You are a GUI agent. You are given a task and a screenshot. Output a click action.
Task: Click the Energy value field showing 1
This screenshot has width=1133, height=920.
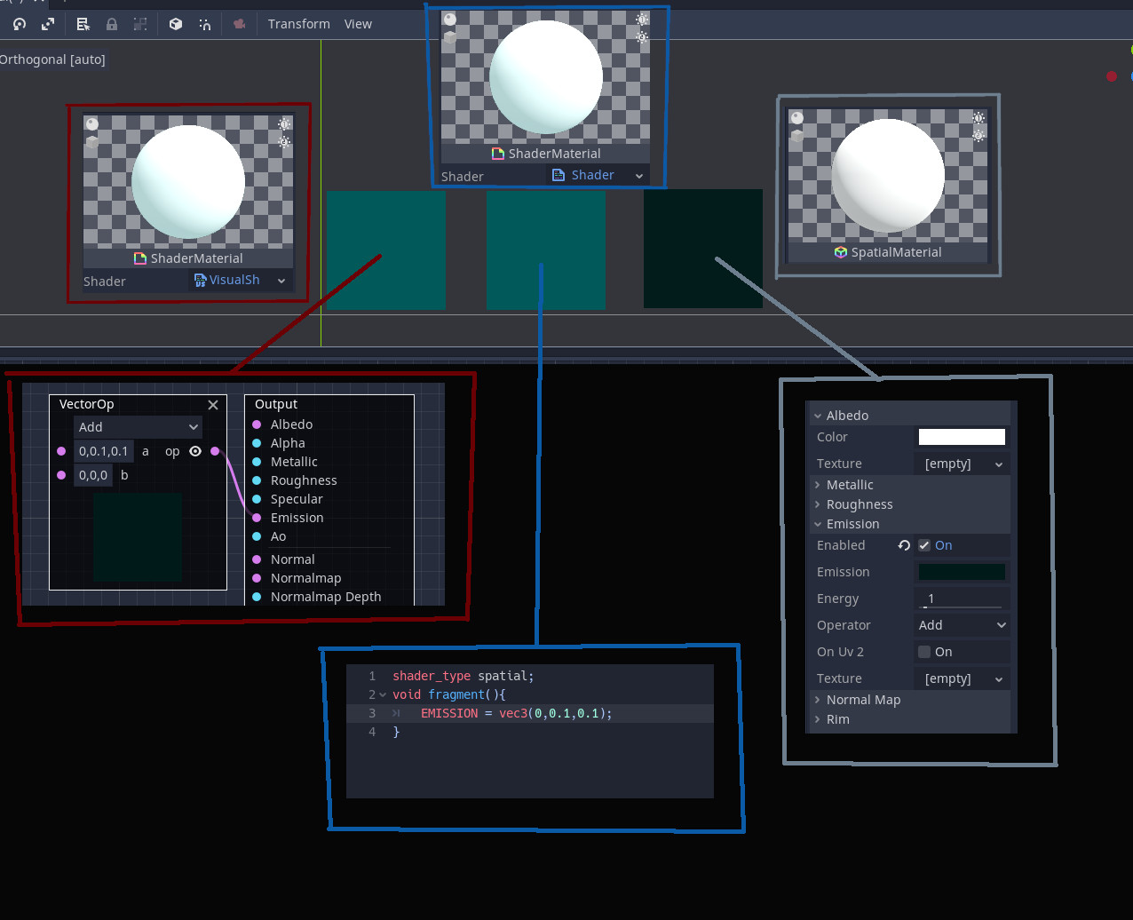pyautogui.click(x=961, y=599)
